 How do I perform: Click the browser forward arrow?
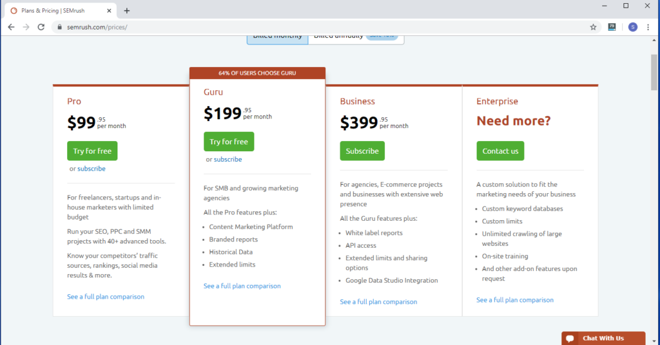point(26,27)
